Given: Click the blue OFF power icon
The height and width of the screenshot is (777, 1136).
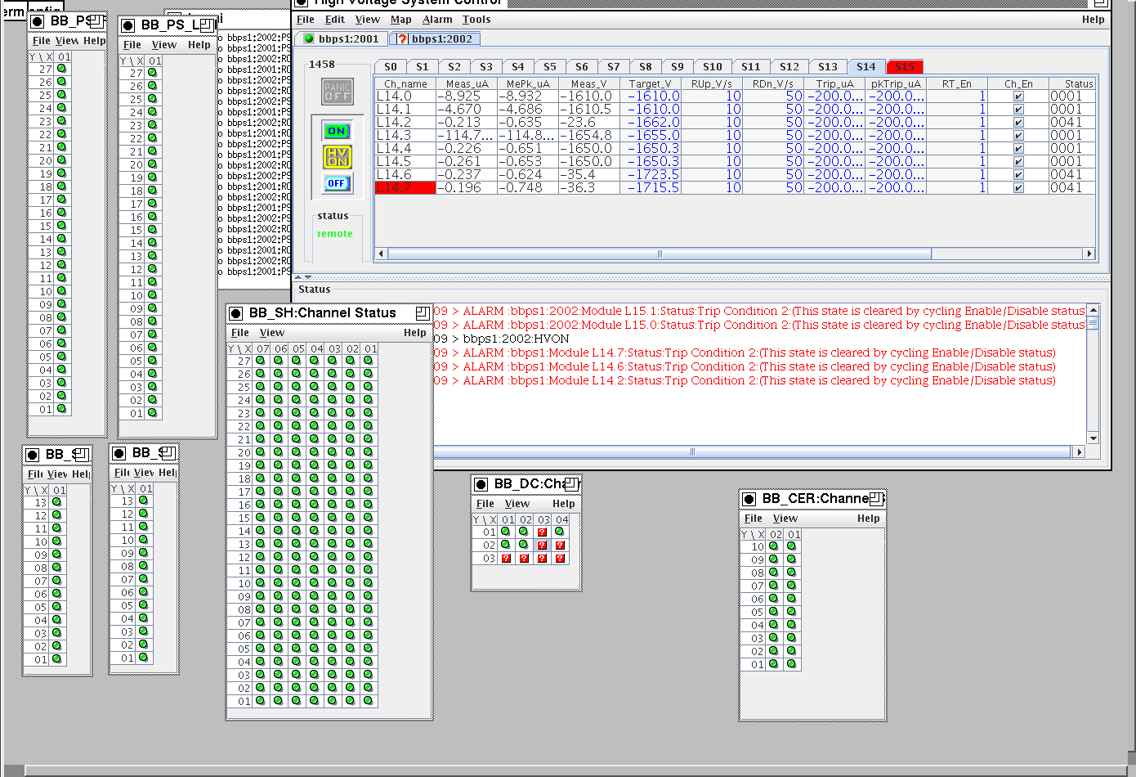Looking at the screenshot, I should pyautogui.click(x=337, y=183).
